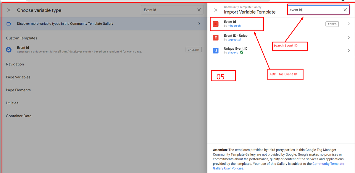
Task: Click the 'Community Template Gallery' header label
Action: (243, 7)
